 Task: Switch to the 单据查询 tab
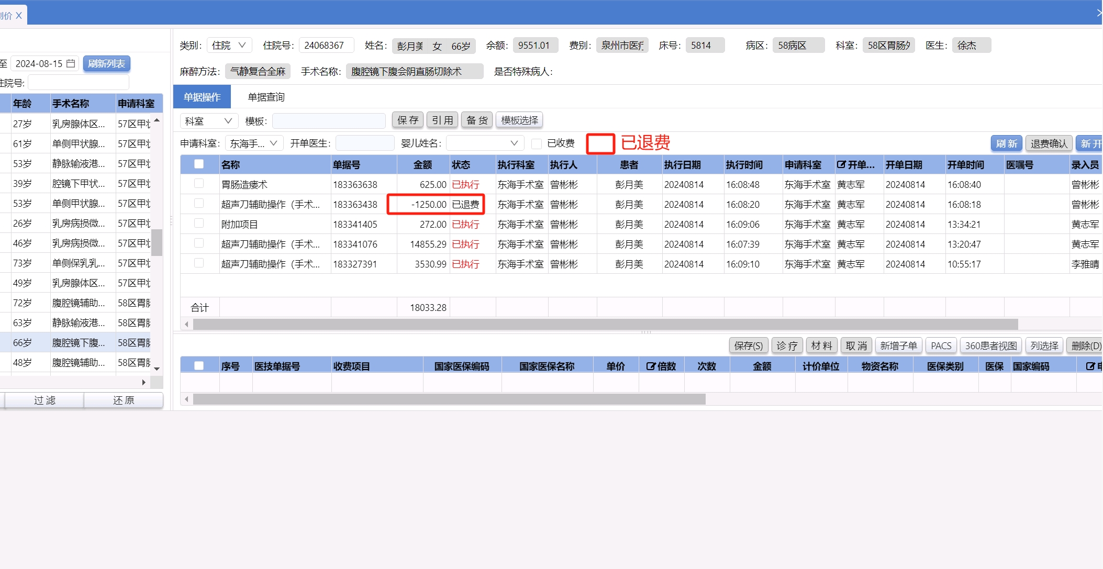(266, 97)
